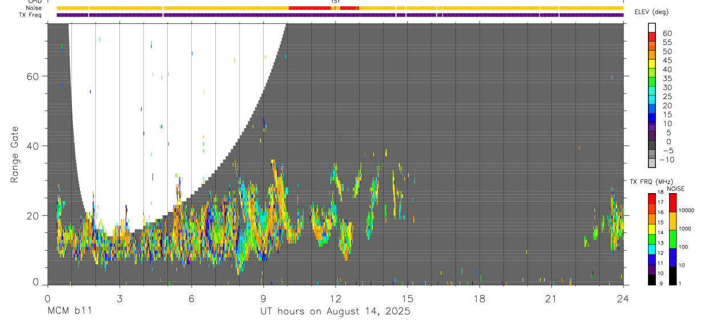
Task: Click the '60' tick label on the Range Gate axis
Action: pos(33,76)
